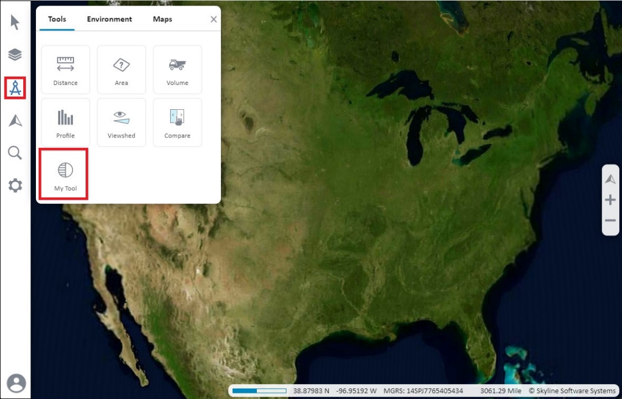Select the analysis tools icon in sidebar

coord(15,87)
